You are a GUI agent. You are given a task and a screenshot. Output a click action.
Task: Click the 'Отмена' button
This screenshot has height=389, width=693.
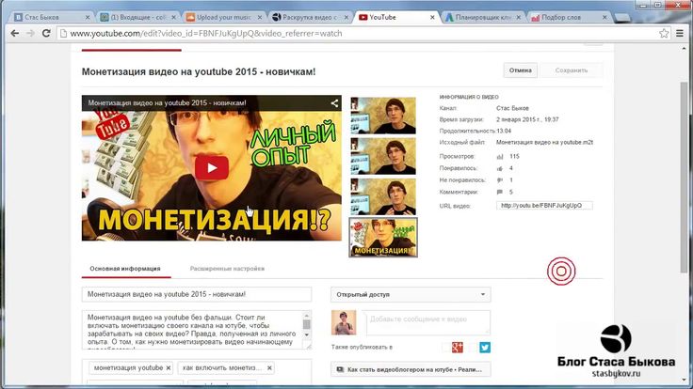[521, 70]
